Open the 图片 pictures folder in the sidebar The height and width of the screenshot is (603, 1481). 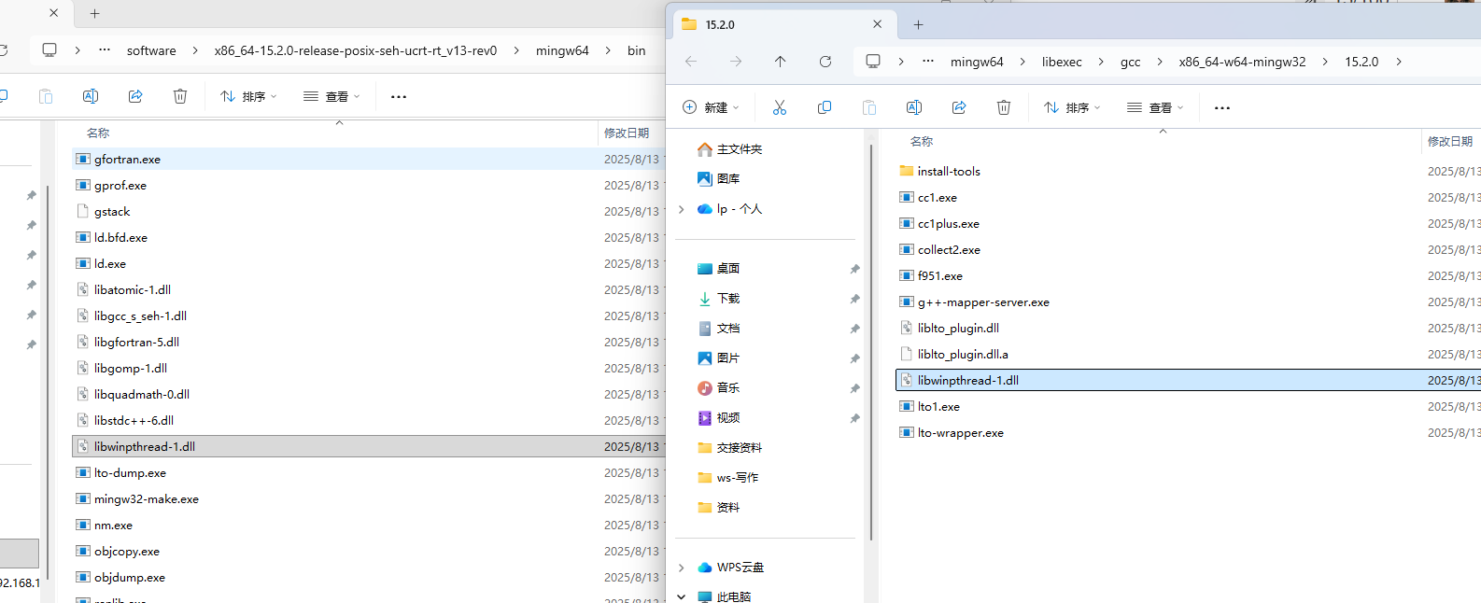pyautogui.click(x=719, y=358)
